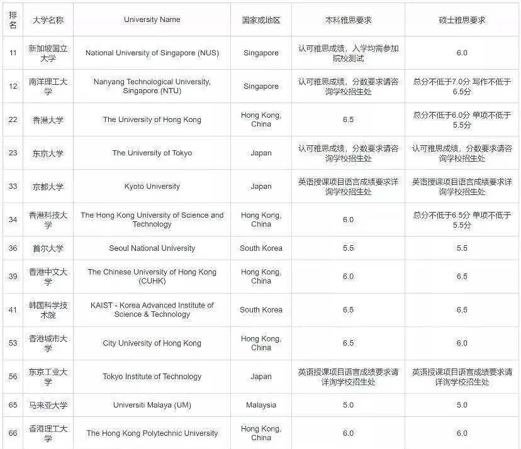This screenshot has width=521, height=449.
Task: Select 'The Chinese University of Hong Kong (CUHK)'
Action: (152, 276)
